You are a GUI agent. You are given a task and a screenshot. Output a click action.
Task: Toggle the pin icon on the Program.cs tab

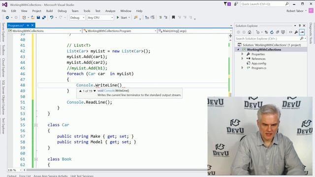click(x=28, y=26)
